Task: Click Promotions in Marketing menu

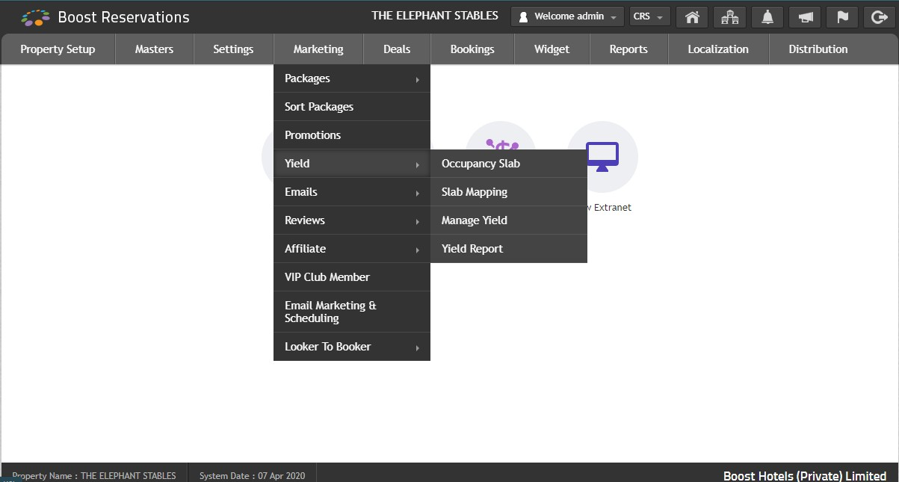Action: point(351,135)
